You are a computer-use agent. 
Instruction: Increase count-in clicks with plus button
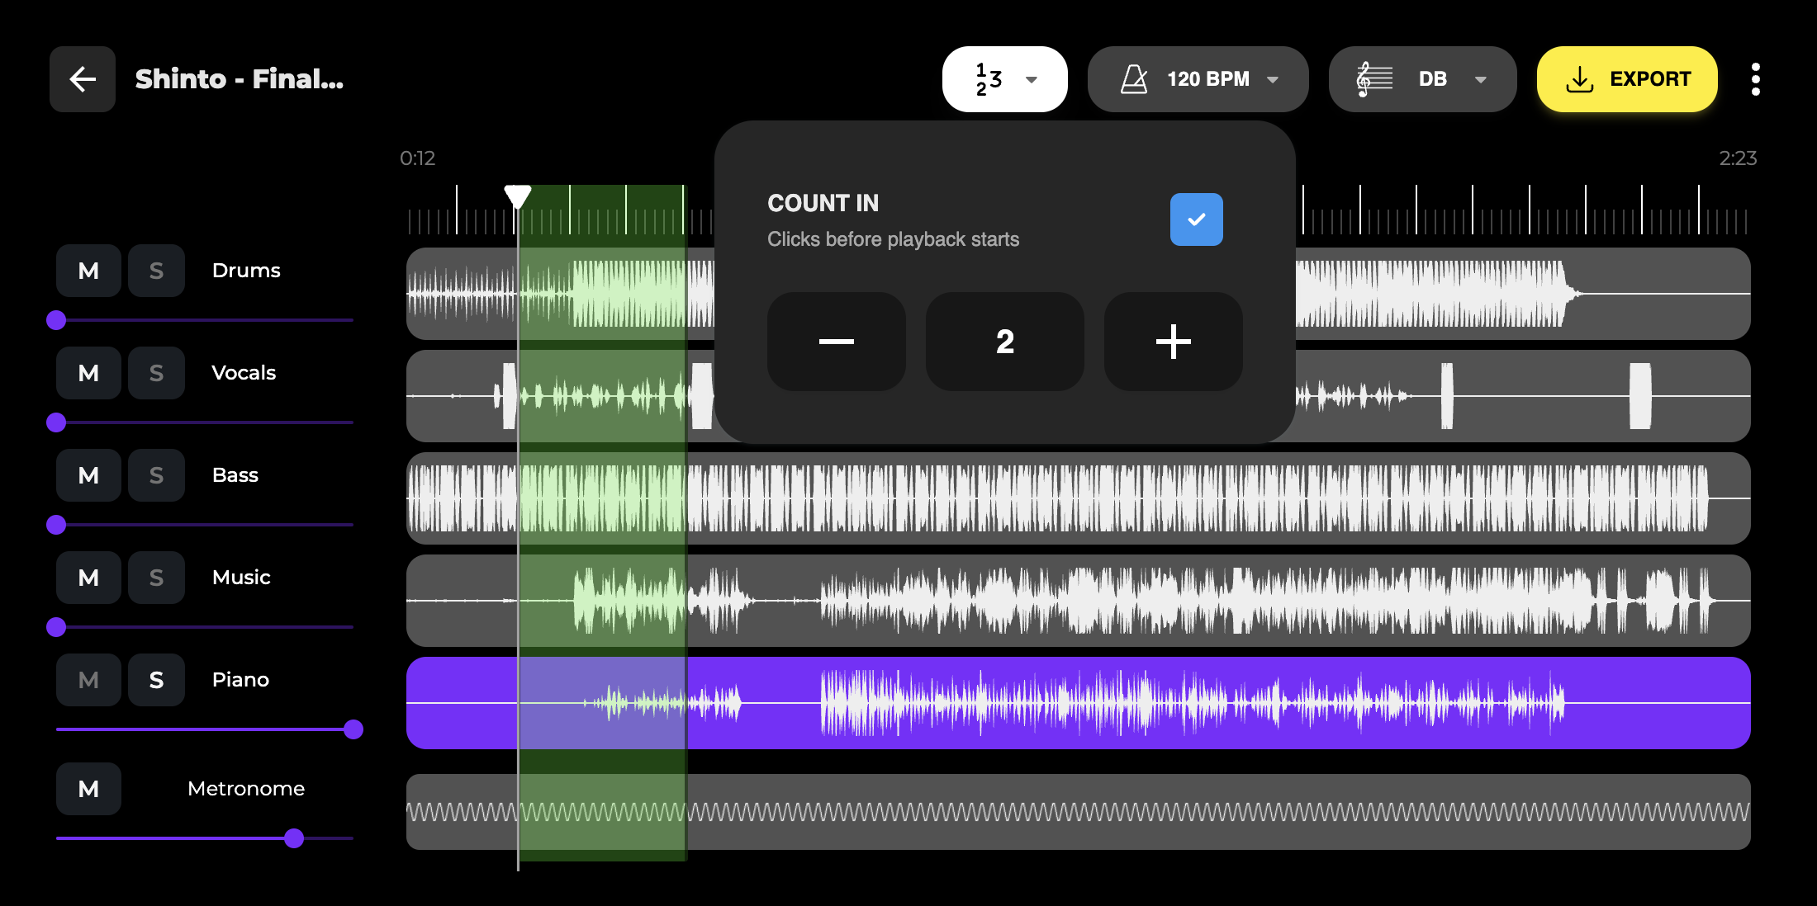pos(1173,342)
